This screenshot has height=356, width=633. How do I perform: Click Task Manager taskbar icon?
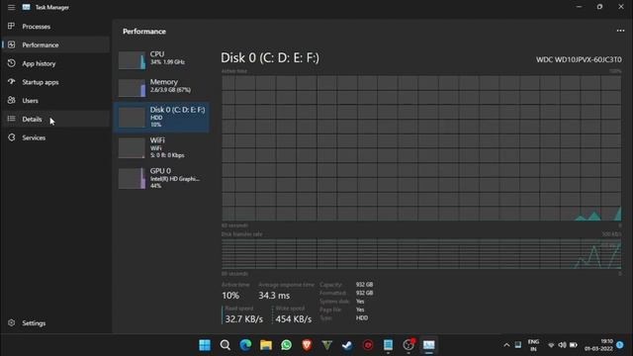click(428, 345)
